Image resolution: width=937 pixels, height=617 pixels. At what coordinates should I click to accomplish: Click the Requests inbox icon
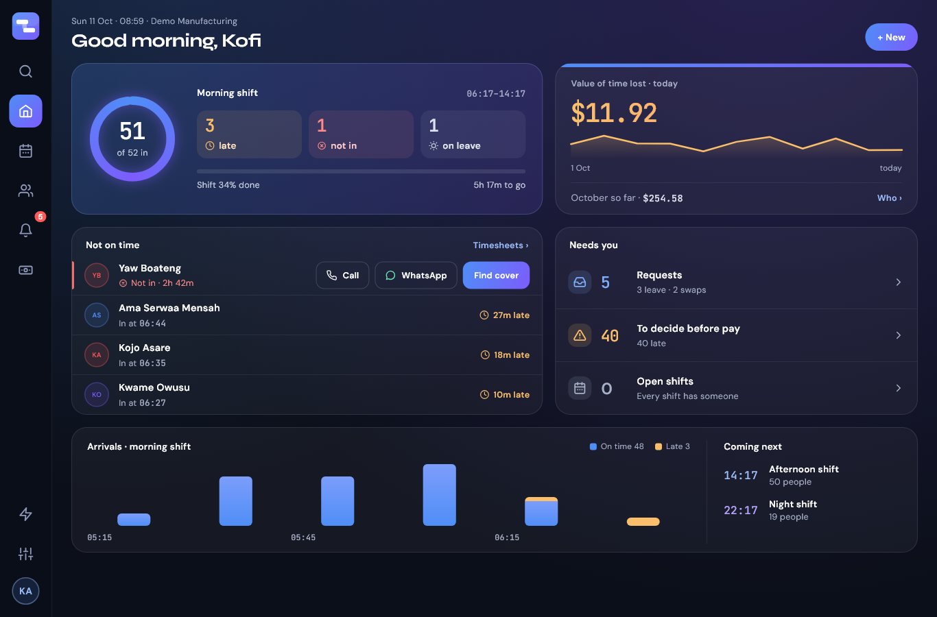tap(580, 282)
